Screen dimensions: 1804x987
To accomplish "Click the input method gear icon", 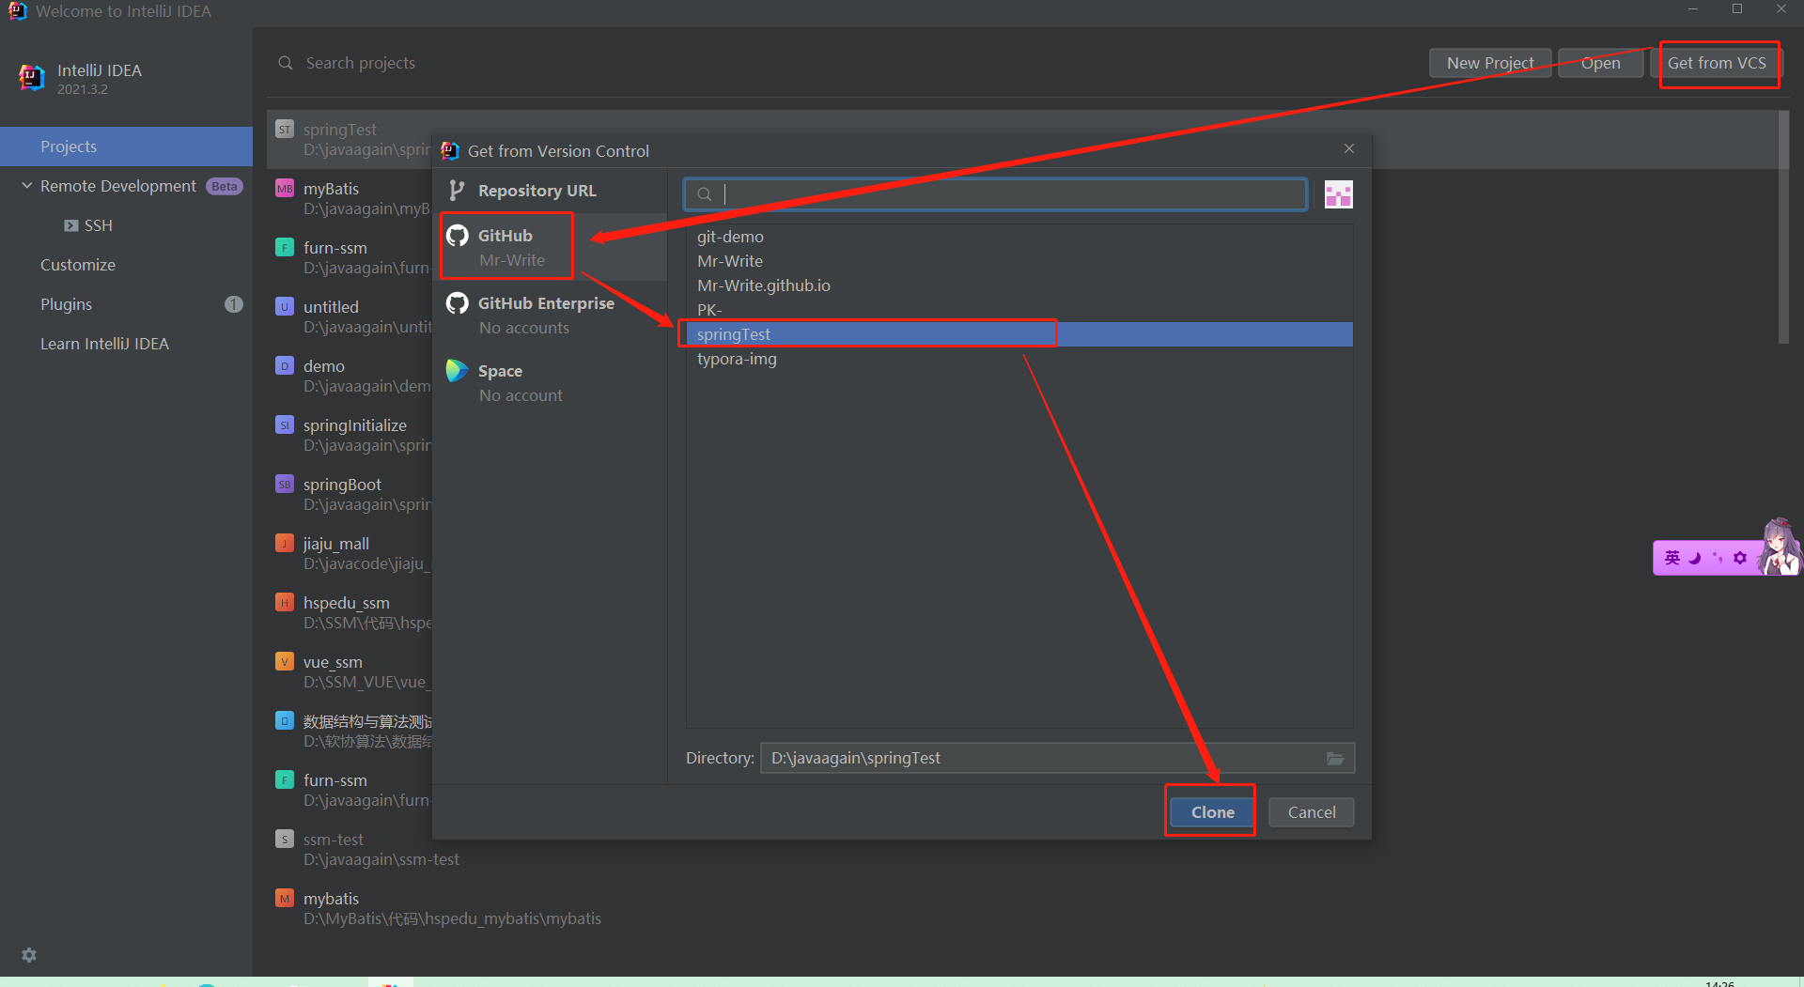I will click(1740, 558).
